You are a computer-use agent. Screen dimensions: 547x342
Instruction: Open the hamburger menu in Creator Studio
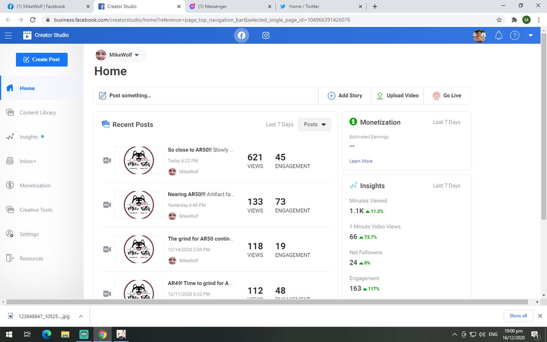coord(8,35)
